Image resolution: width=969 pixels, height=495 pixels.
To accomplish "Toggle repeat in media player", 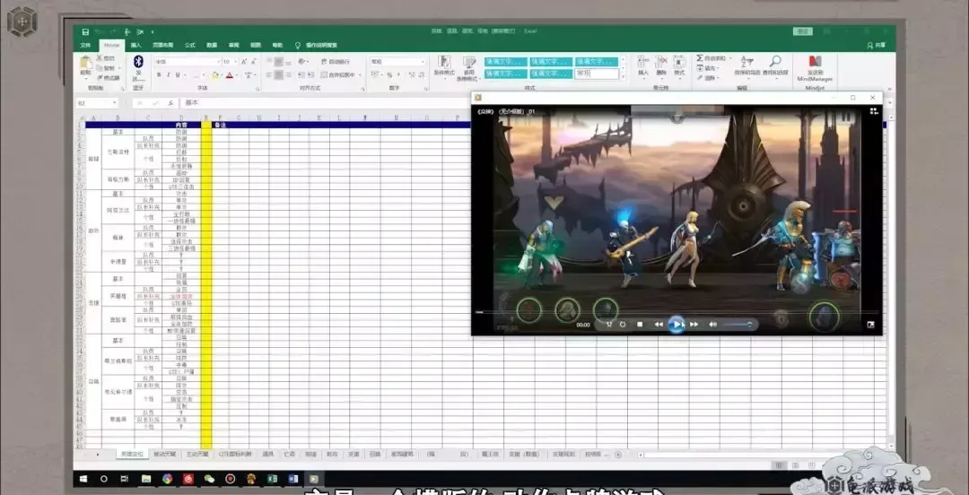I will [623, 325].
